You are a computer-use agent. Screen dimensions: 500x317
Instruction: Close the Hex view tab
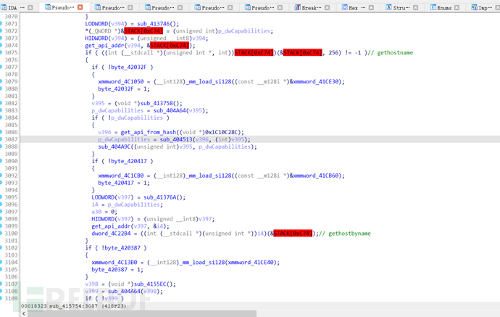coord(372,7)
